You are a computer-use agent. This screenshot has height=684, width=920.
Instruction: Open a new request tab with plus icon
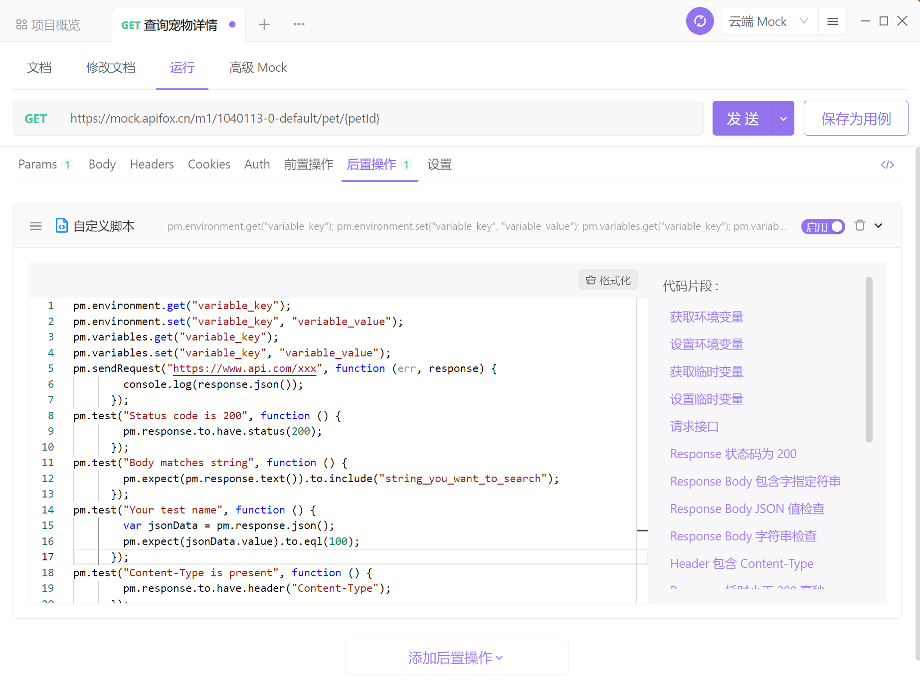[x=264, y=24]
